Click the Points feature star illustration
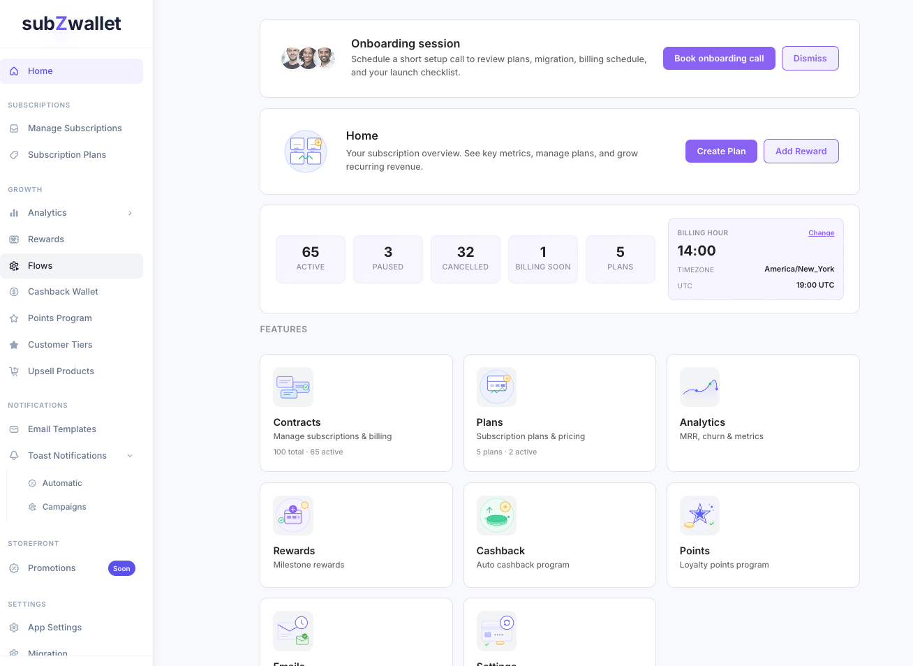Viewport: 913px width, 666px height. (699, 515)
